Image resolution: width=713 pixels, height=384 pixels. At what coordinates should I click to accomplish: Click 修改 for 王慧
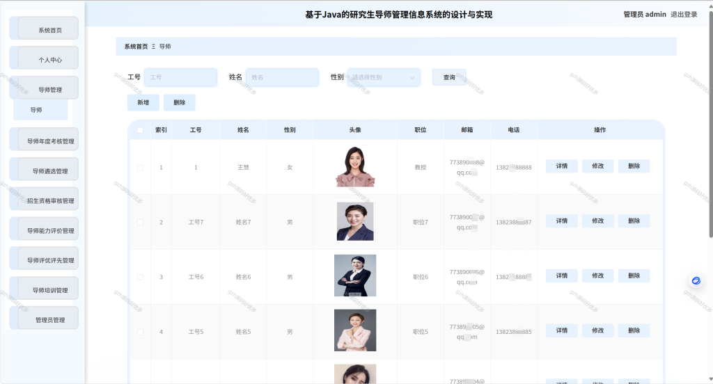pyautogui.click(x=598, y=166)
